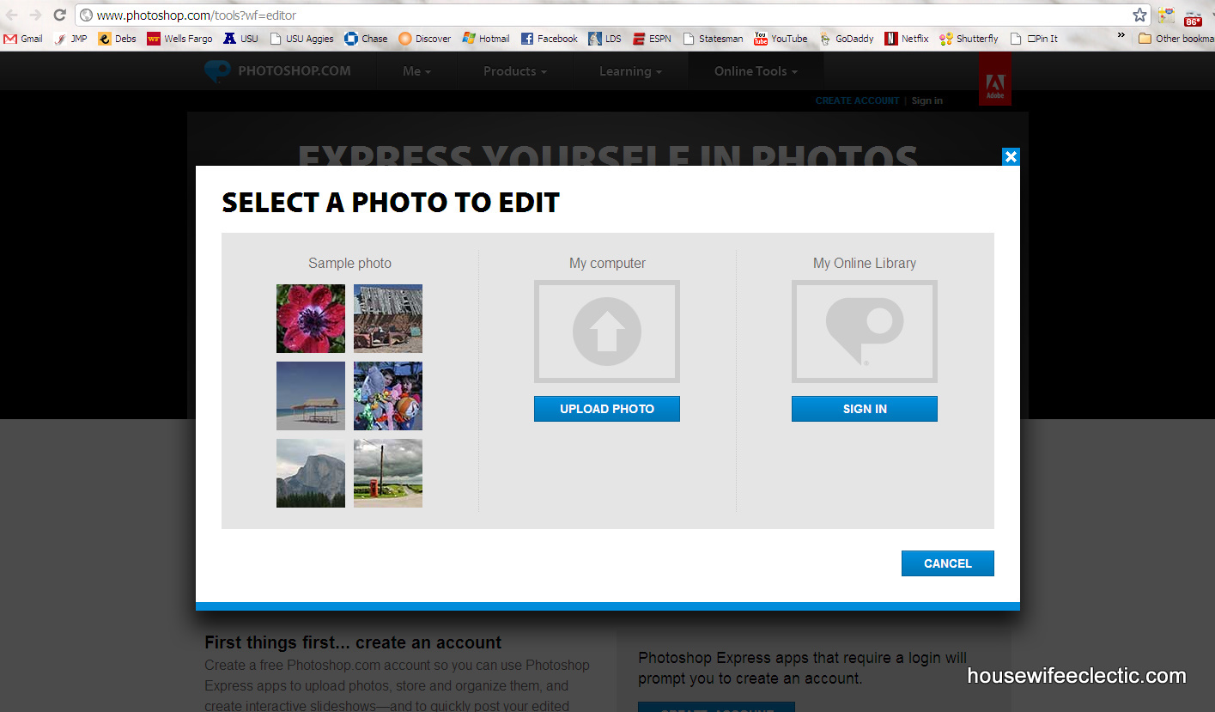This screenshot has height=712, width=1215.
Task: Reload the page with the refresh icon
Action: tap(59, 15)
